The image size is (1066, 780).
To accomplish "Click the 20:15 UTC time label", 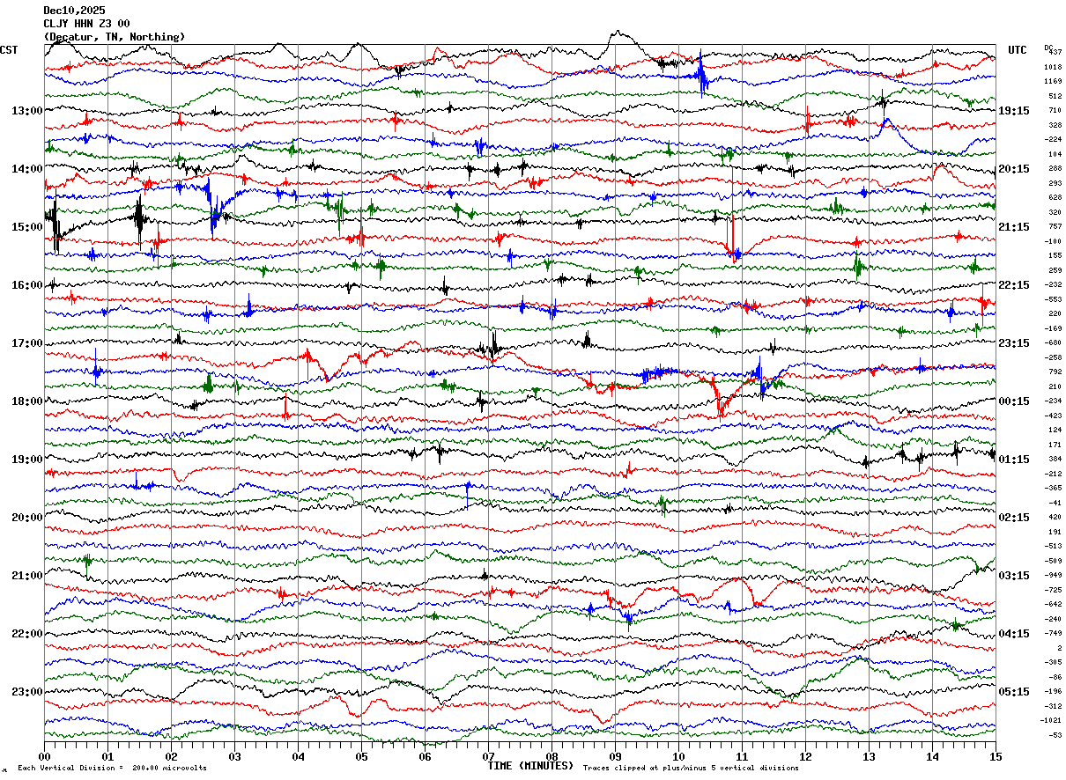I will 1014,169.
